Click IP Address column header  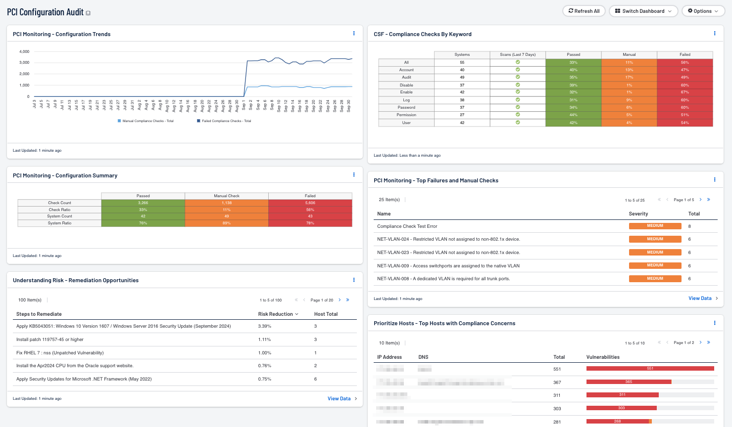[x=390, y=357]
